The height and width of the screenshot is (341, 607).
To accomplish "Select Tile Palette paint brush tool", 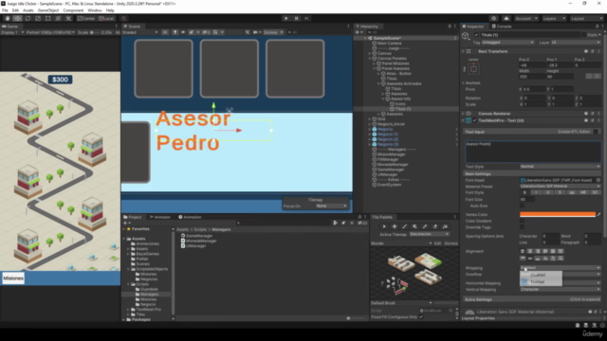I will pos(405,226).
